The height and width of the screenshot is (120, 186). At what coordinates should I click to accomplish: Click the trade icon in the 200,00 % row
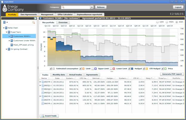click(43, 103)
